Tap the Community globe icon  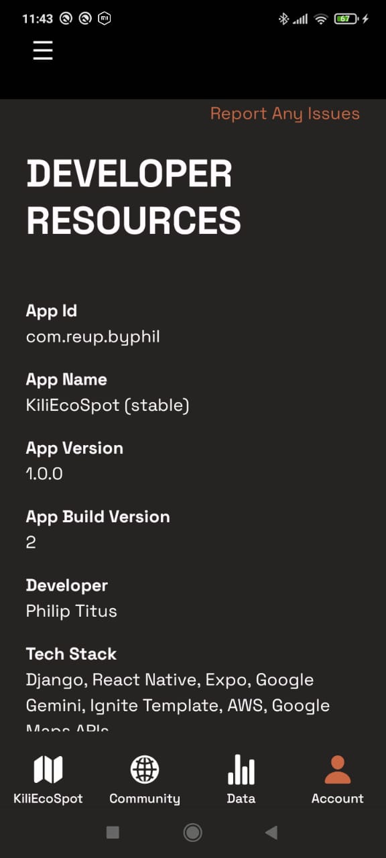145,770
